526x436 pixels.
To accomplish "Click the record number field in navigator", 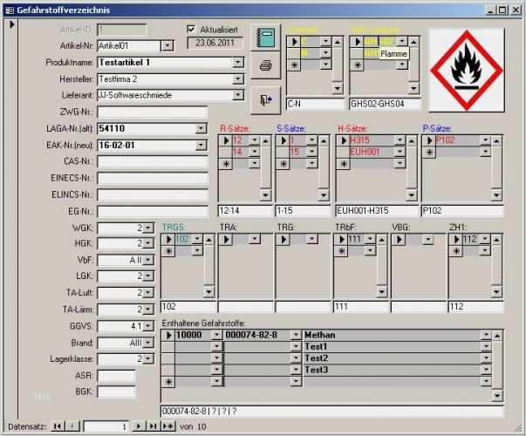I will pos(106,426).
